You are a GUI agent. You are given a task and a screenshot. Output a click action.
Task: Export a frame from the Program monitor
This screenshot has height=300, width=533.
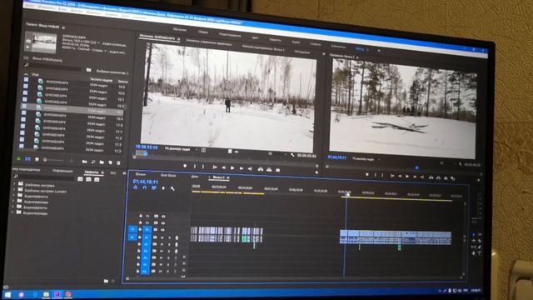tap(446, 177)
